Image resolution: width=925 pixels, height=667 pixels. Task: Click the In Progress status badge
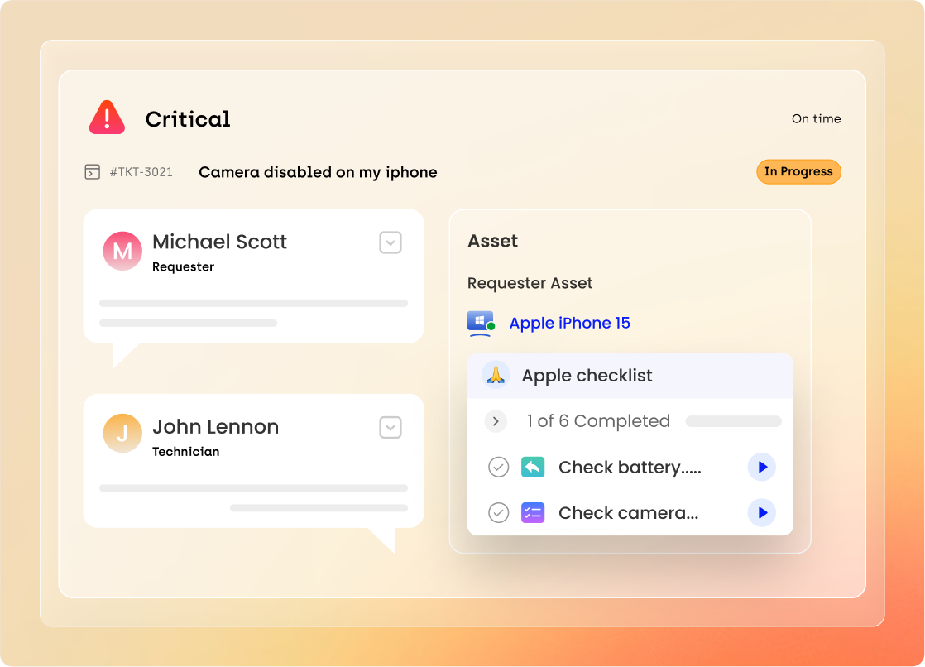point(798,172)
